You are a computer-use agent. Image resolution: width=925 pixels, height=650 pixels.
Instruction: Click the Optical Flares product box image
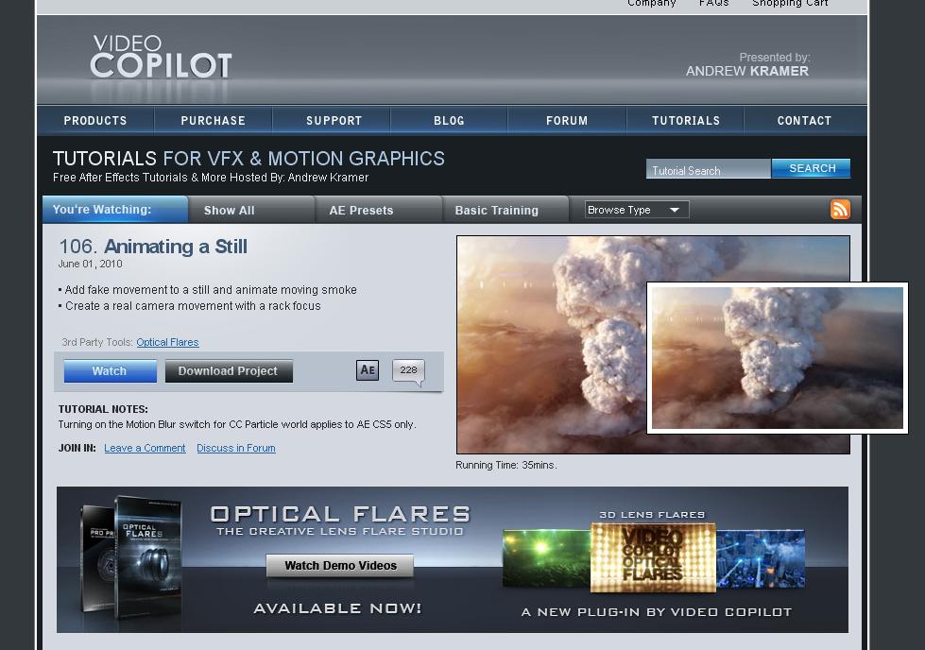[x=131, y=557]
